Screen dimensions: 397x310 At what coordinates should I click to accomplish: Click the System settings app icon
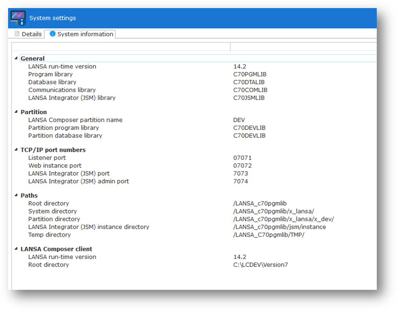pos(18,18)
